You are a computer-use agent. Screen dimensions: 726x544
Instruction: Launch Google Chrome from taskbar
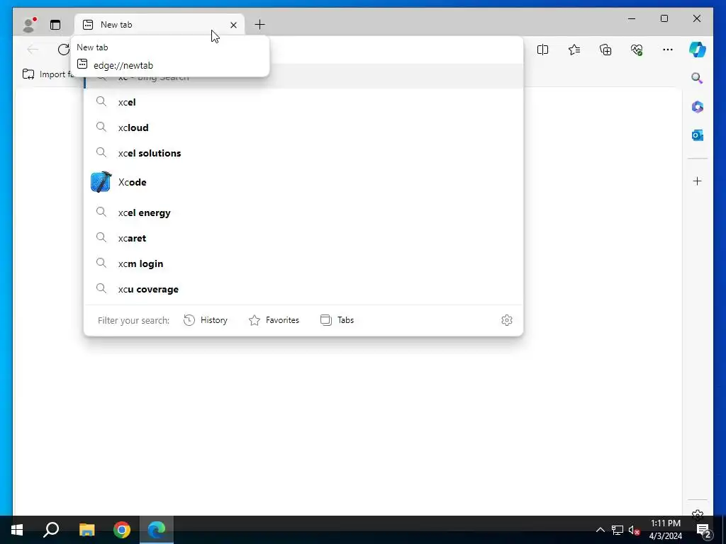tap(122, 530)
